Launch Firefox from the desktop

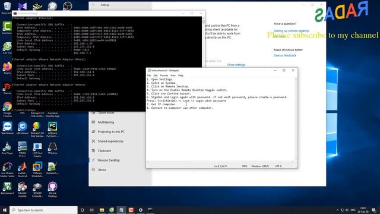tap(7, 68)
